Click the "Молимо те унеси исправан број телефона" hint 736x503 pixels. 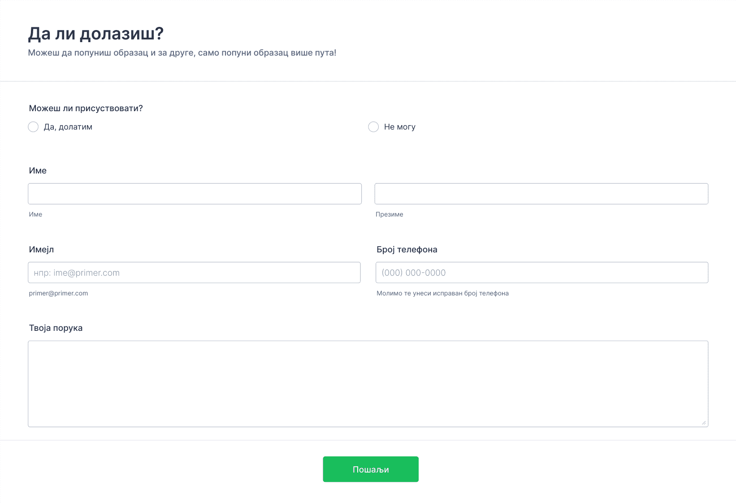pyautogui.click(x=442, y=293)
